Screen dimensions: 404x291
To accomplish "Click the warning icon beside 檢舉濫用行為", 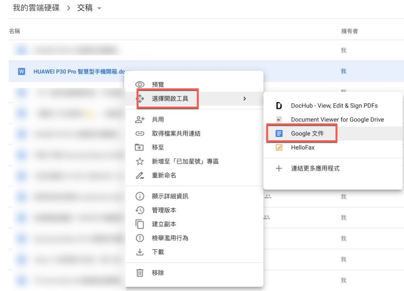I will pyautogui.click(x=140, y=238).
